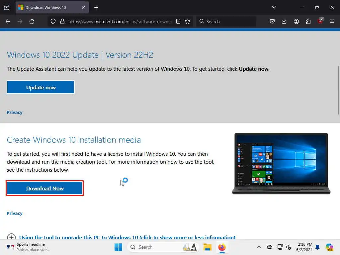
Task: Reload the current page
Action: pyautogui.click(x=32, y=22)
